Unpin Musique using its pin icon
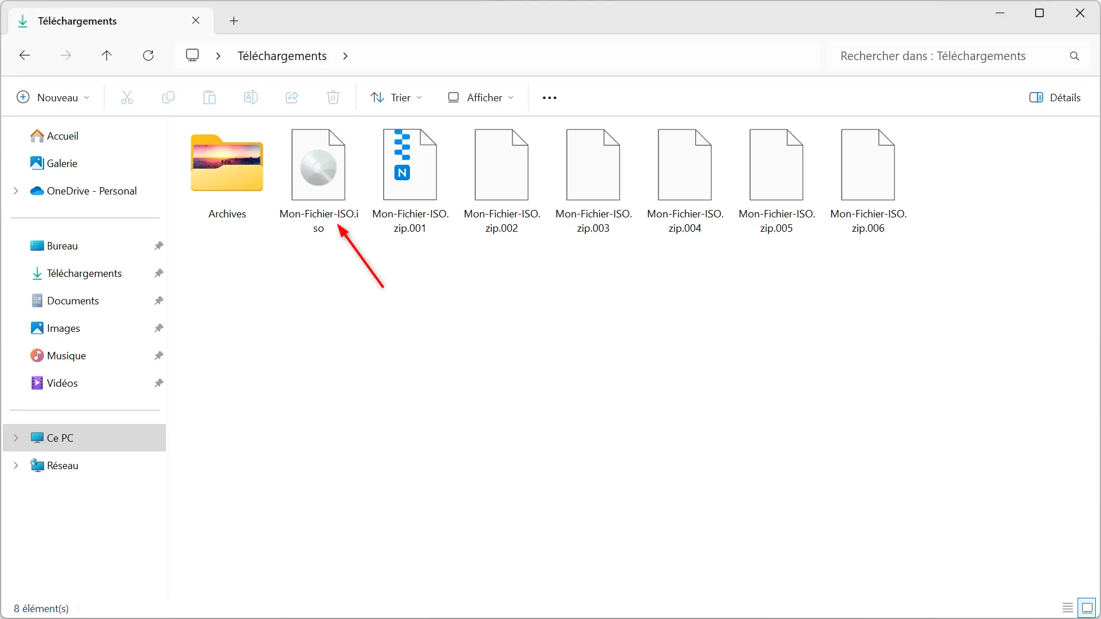This screenshot has width=1101, height=619. [x=159, y=356]
